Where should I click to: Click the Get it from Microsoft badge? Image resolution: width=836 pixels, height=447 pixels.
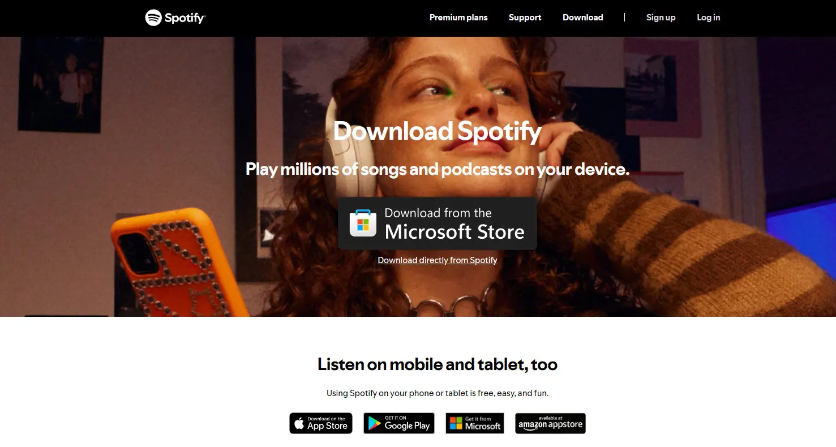click(x=475, y=423)
